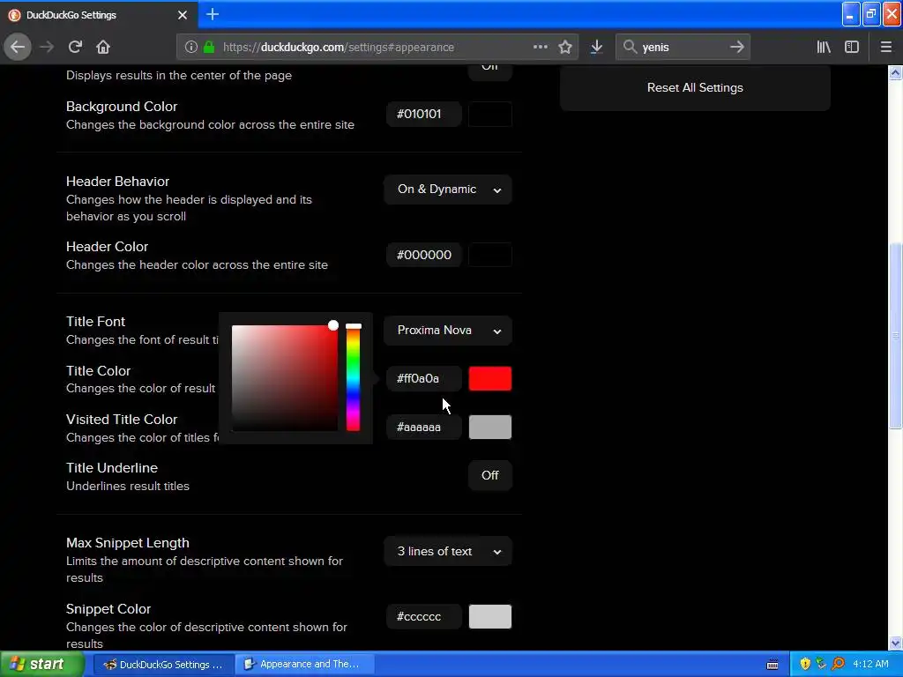Open the Library menu icon
Image resolution: width=903 pixels, height=677 pixels.
[x=824, y=48]
